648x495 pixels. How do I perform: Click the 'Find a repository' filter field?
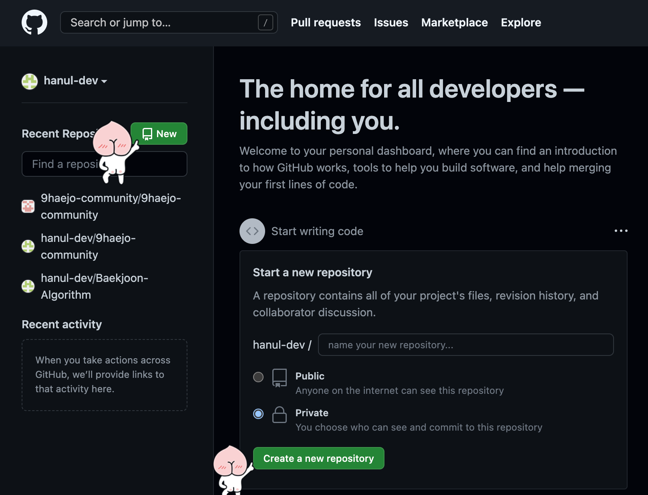coord(105,164)
